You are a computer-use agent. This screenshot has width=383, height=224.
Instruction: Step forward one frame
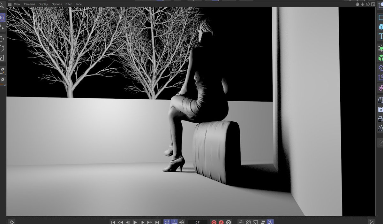(x=142, y=222)
